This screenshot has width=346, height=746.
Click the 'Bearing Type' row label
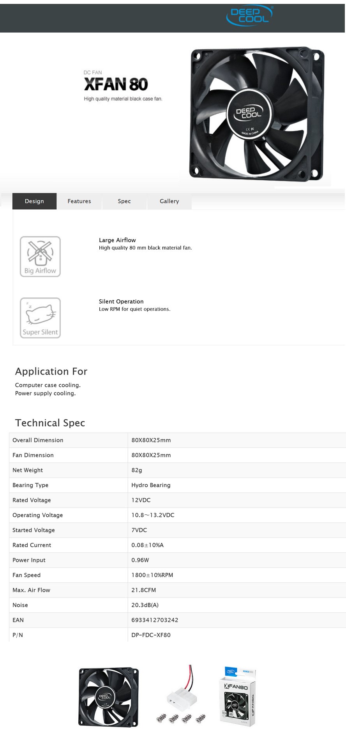coord(30,485)
